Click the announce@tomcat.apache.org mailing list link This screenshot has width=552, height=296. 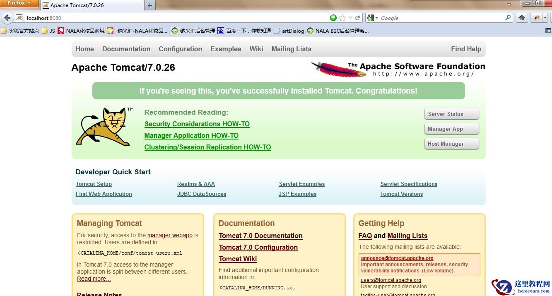[396, 258]
